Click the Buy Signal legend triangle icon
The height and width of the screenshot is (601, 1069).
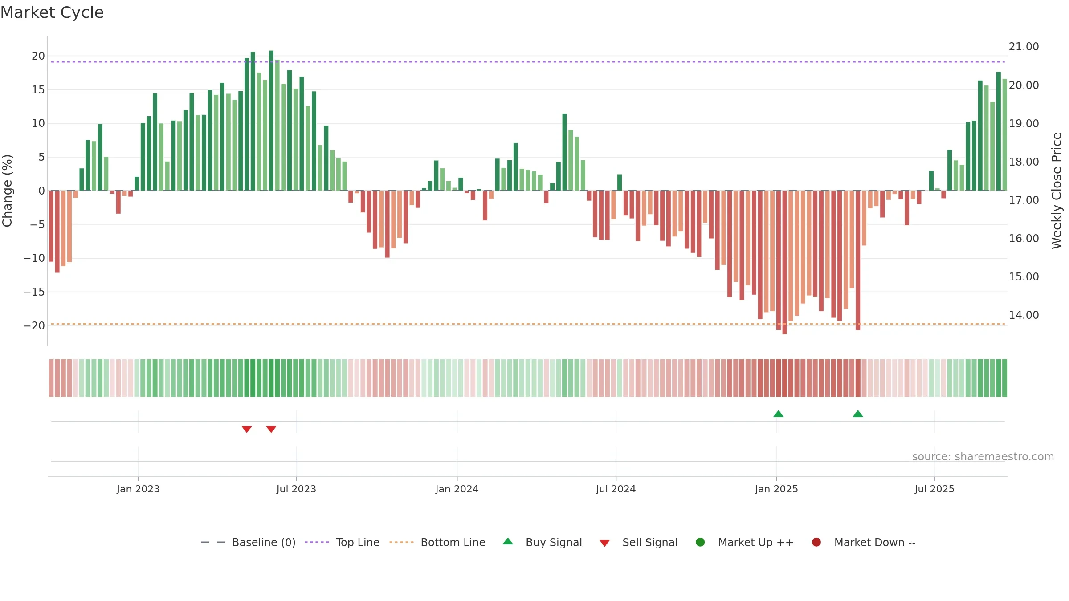coord(508,541)
